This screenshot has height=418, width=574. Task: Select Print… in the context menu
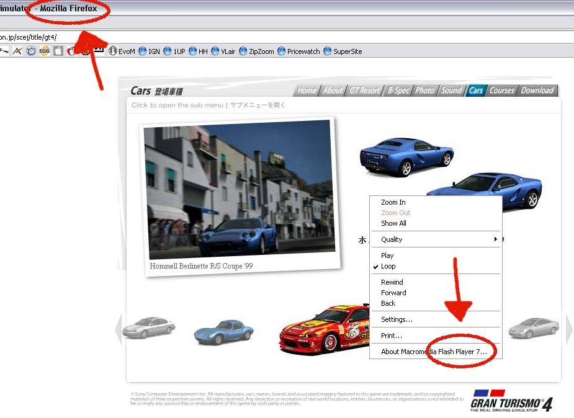click(436, 336)
